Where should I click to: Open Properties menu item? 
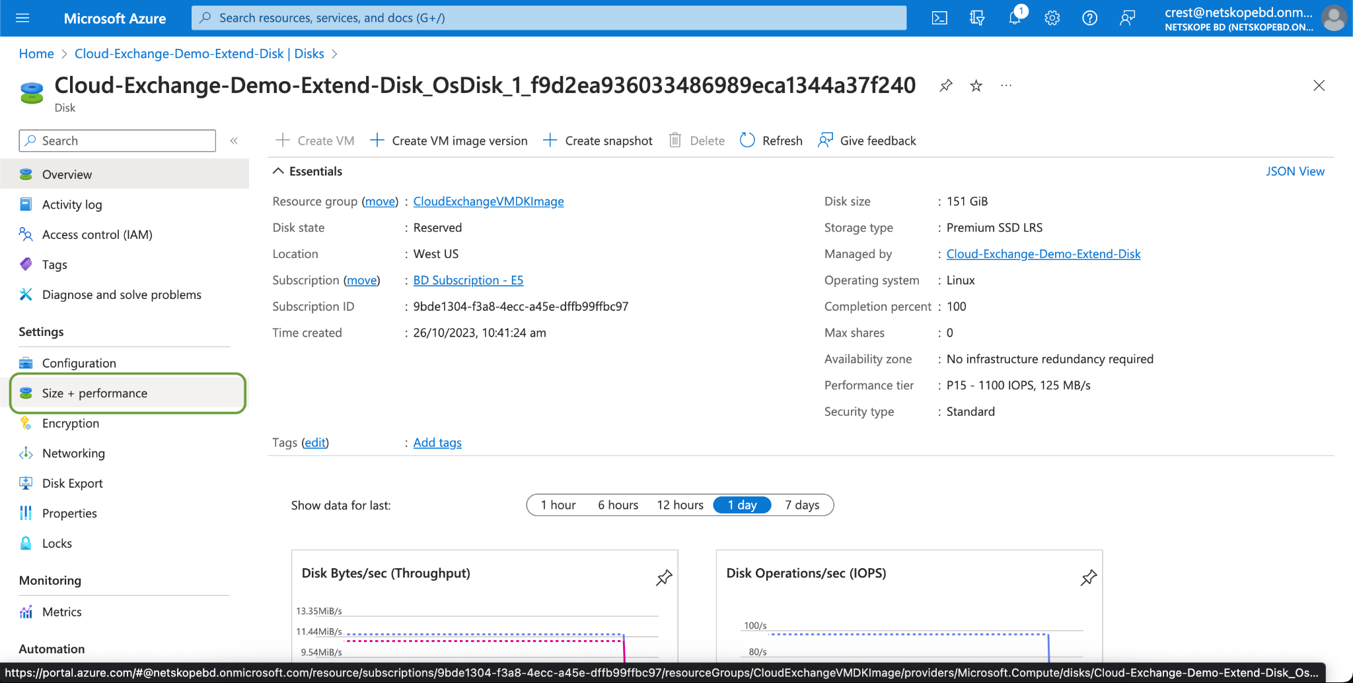click(124, 513)
